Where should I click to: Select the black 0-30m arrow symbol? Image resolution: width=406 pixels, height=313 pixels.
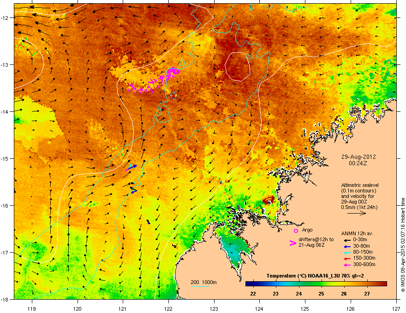coord(347,240)
